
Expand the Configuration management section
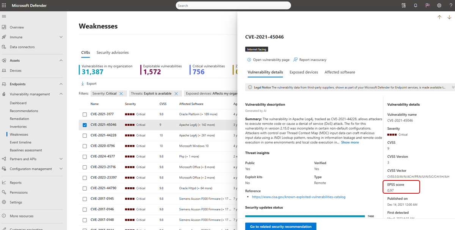(x=61, y=169)
